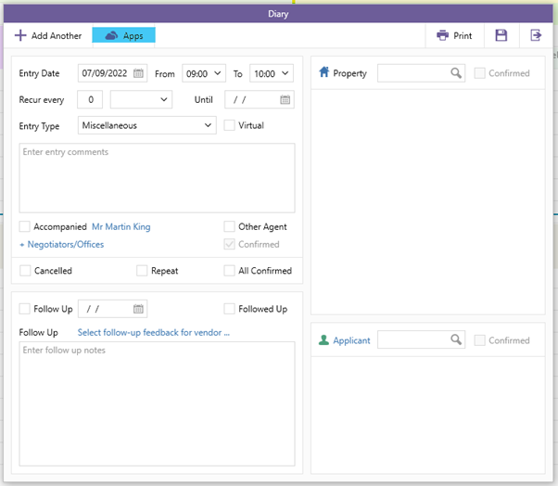The image size is (558, 486).
Task: Open the Apps menu
Action: click(x=123, y=35)
